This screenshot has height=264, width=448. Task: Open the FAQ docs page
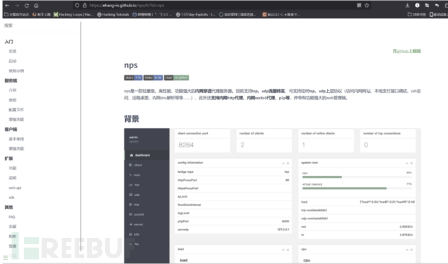[12, 217]
